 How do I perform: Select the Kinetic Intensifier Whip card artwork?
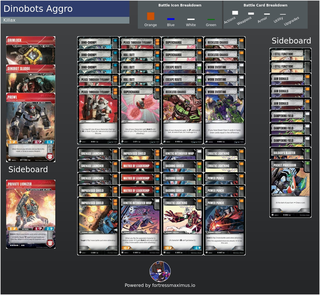(140, 219)
